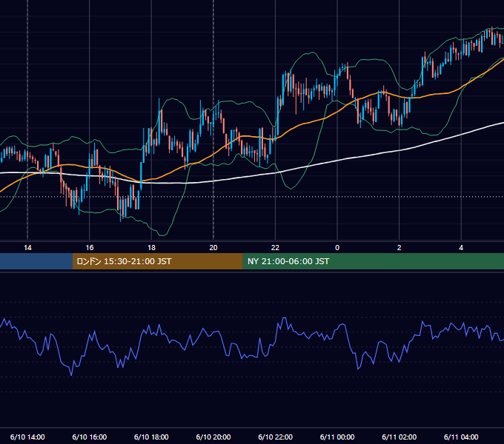The width and height of the screenshot is (504, 444).
Task: Click the hour label 22 on the price chart axis
Action: (x=275, y=248)
